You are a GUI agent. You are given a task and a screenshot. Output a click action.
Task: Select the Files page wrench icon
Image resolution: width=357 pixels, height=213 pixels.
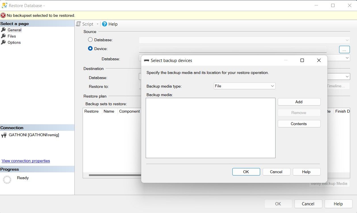point(3,36)
